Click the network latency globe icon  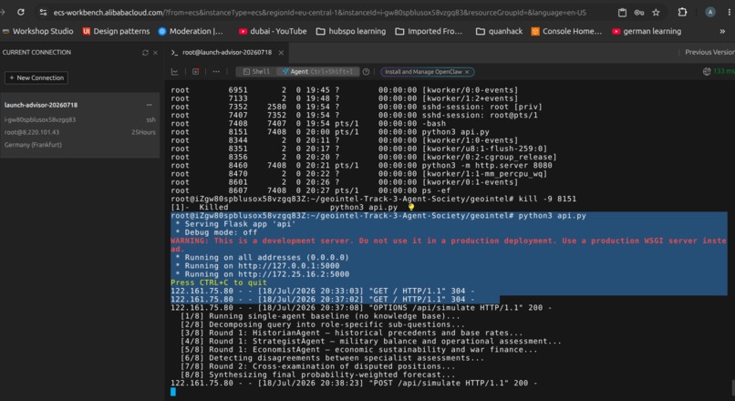click(707, 71)
